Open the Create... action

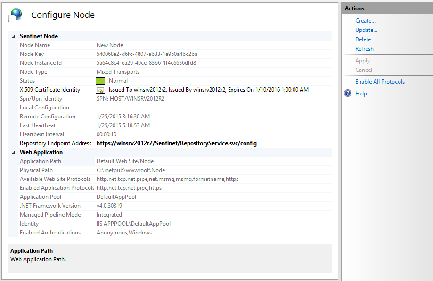(365, 21)
